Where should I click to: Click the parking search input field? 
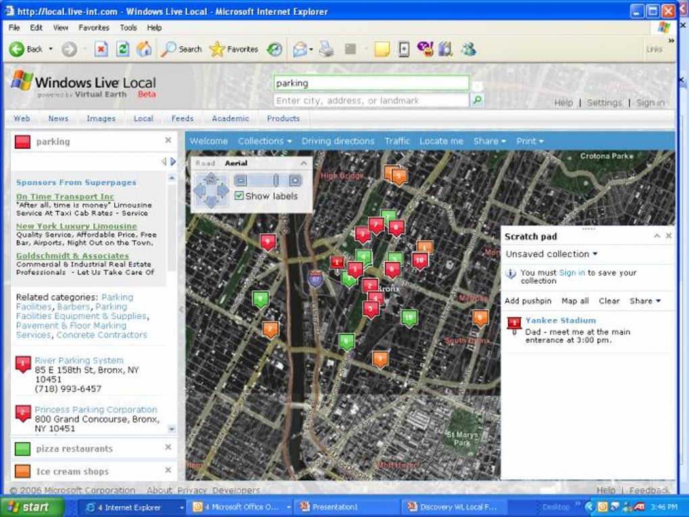372,83
